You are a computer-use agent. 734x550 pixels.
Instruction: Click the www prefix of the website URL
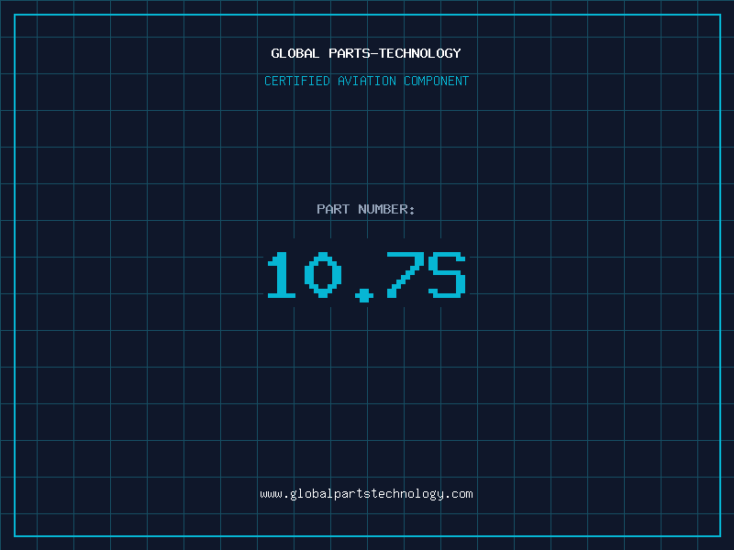[x=271, y=493]
